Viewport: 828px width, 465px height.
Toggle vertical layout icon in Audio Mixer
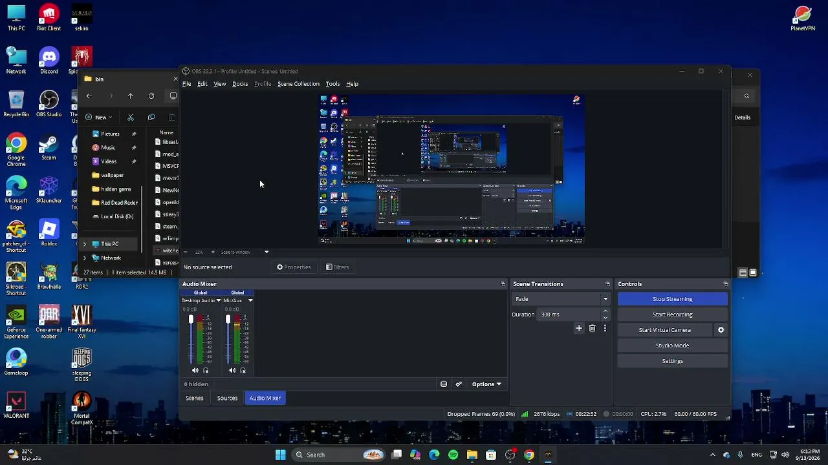pos(444,384)
